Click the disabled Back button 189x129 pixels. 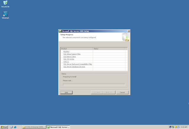(97, 92)
